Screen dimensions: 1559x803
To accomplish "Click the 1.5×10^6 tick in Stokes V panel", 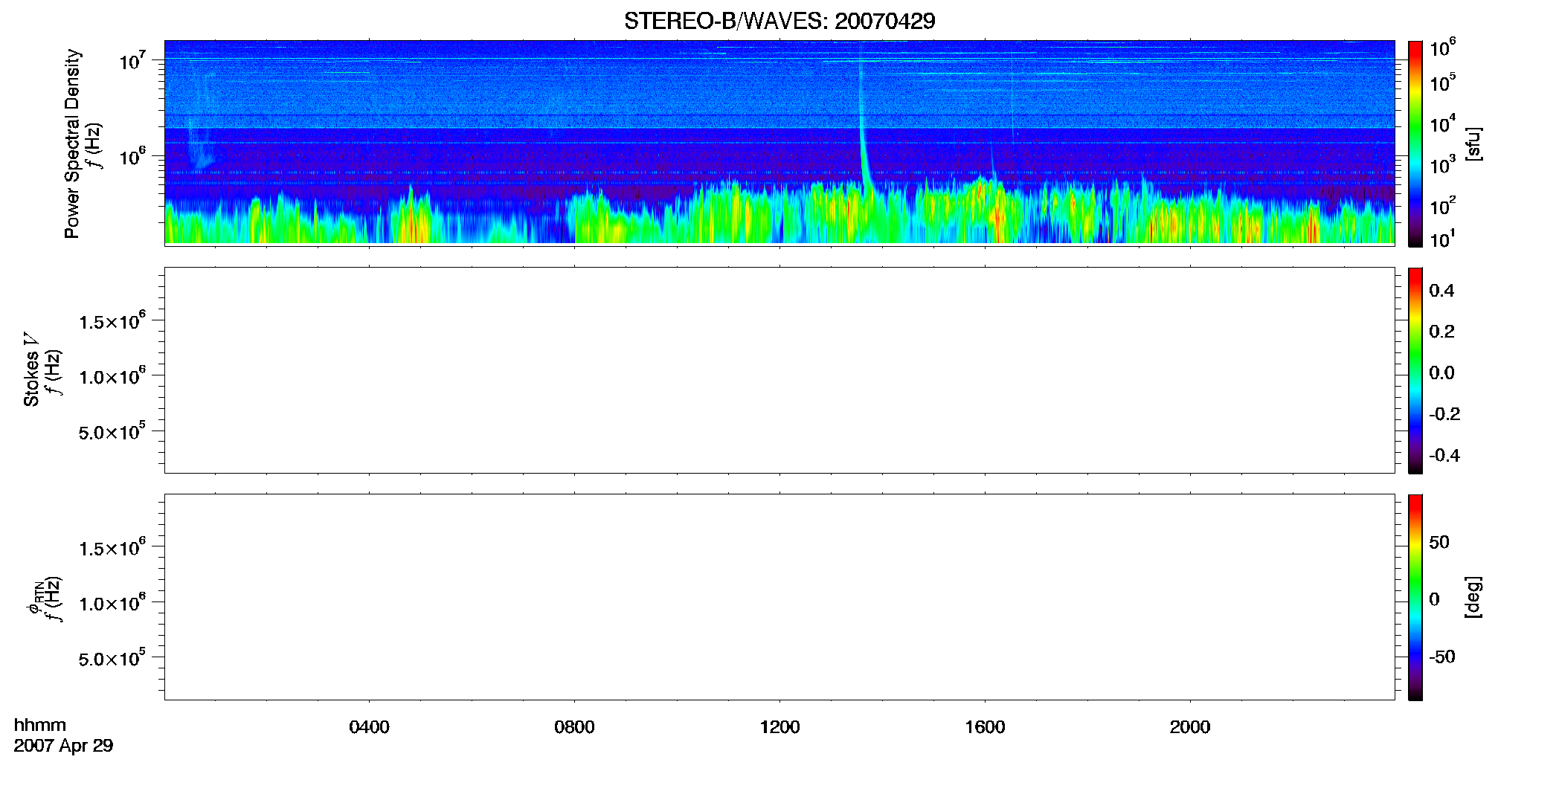I will (x=112, y=320).
